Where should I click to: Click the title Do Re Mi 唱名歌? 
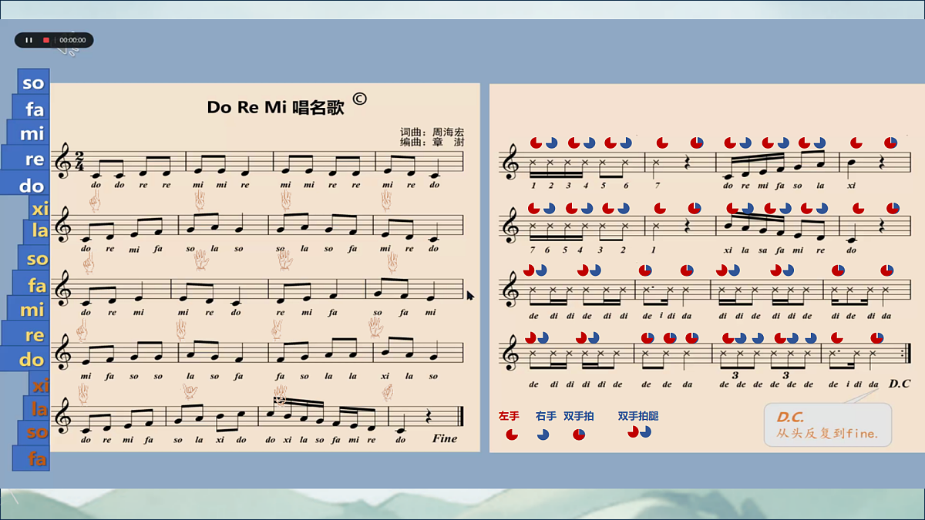pyautogui.click(x=275, y=107)
